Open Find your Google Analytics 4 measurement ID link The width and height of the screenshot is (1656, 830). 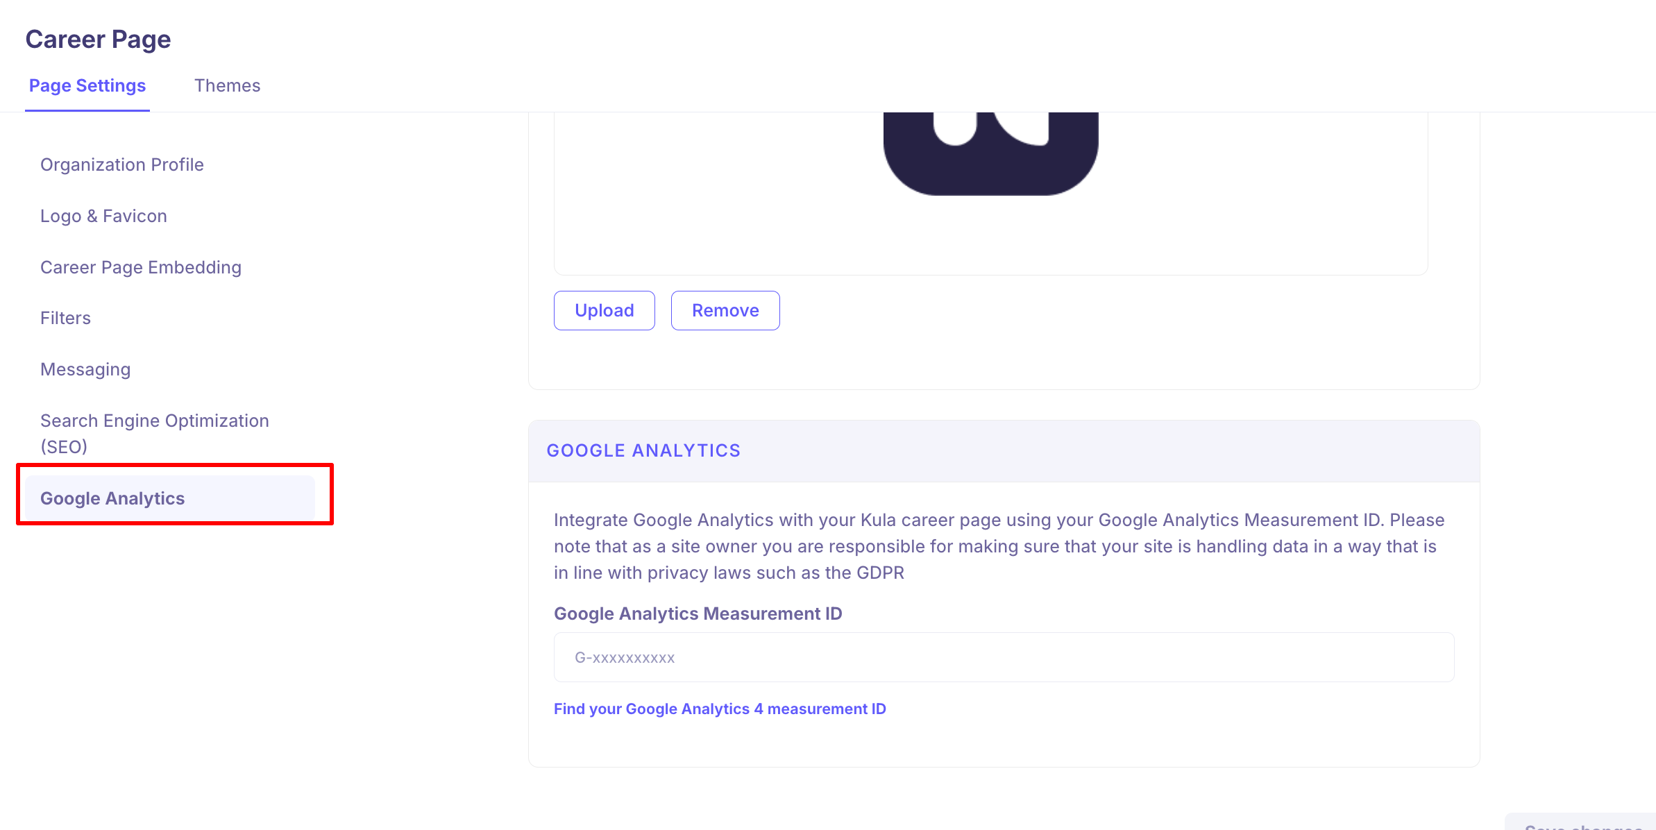[720, 709]
